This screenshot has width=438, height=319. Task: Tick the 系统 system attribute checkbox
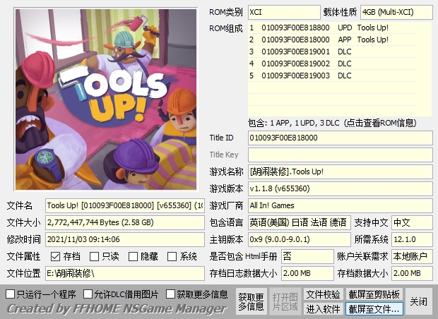tap(172, 256)
